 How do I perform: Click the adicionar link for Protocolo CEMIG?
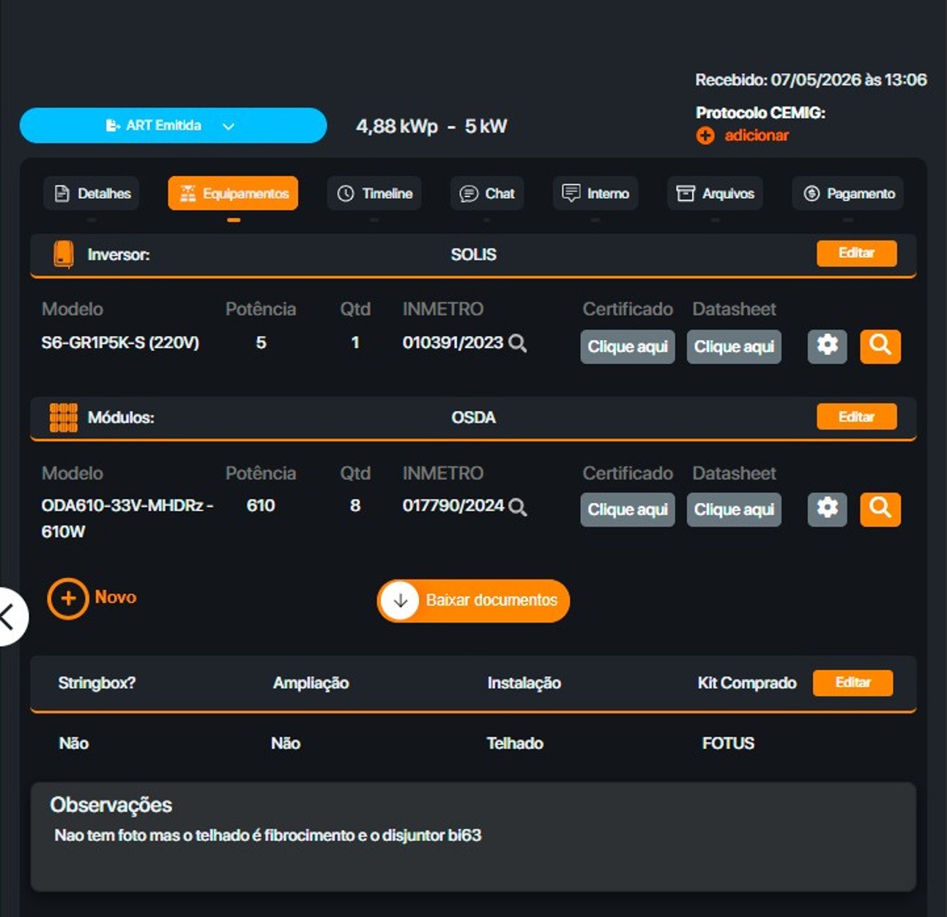[757, 135]
